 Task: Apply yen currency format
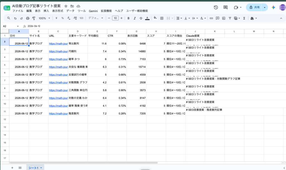point(56,18)
